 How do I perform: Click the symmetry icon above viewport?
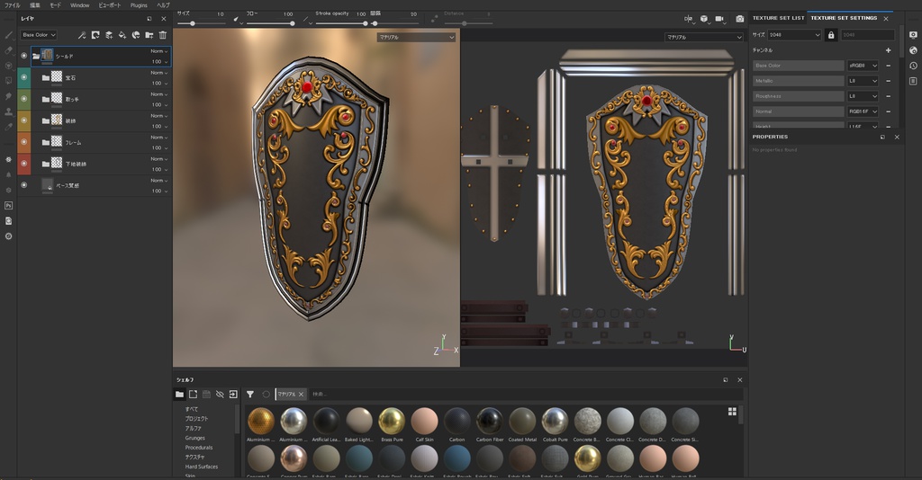click(688, 19)
